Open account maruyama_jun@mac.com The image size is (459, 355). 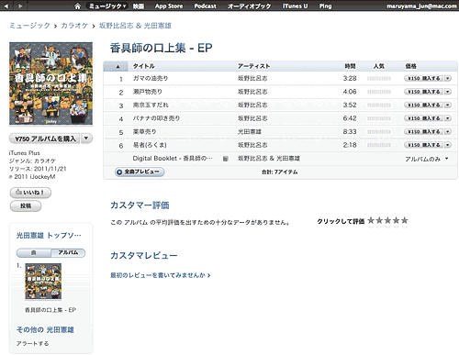point(421,6)
